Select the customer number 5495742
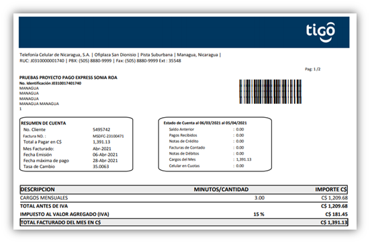The image size is (370, 243). coord(101,130)
